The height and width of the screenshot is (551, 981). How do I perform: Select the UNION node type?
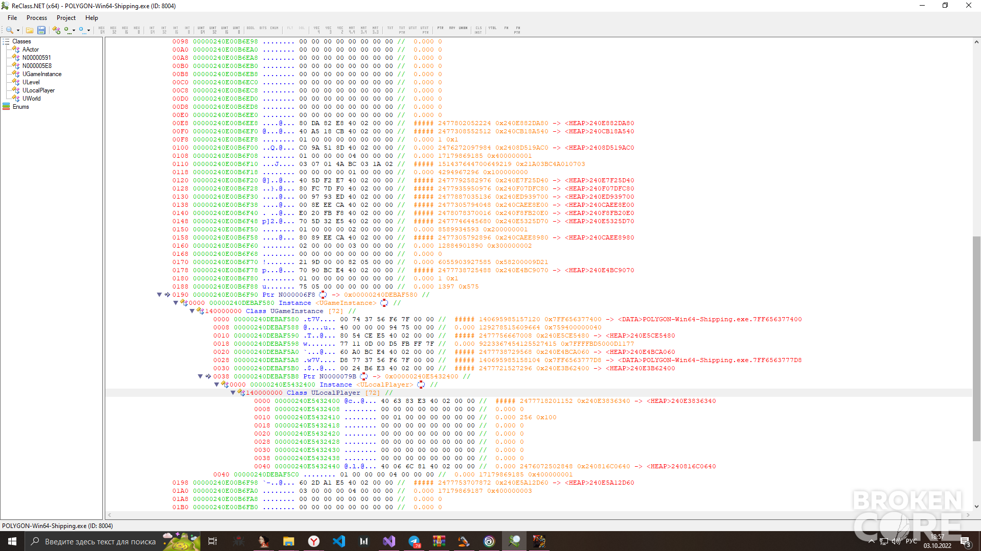463,29
